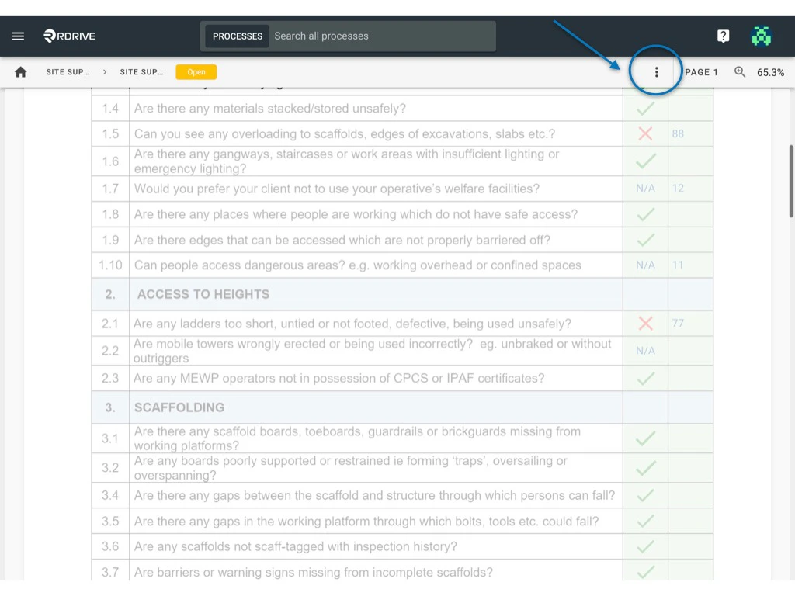Screen dimensions: 795x596
Task: Open the hamburger navigation menu
Action: coord(19,35)
